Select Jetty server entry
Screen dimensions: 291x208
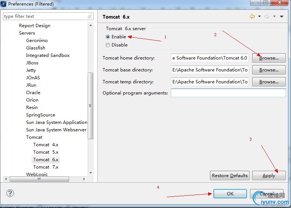pyautogui.click(x=31, y=70)
